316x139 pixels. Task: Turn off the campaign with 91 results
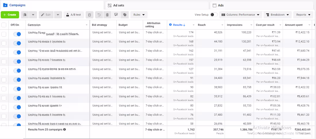17,80
